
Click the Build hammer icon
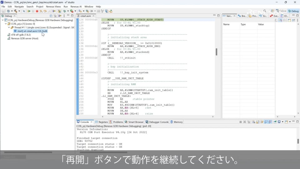(16, 11)
